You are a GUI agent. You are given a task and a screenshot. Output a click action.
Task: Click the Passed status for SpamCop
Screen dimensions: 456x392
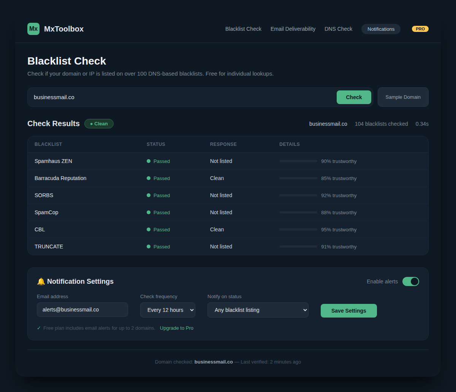pos(161,212)
